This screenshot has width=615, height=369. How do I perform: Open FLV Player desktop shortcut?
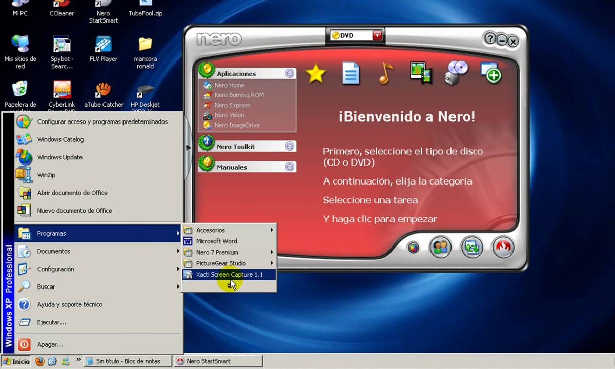click(104, 49)
